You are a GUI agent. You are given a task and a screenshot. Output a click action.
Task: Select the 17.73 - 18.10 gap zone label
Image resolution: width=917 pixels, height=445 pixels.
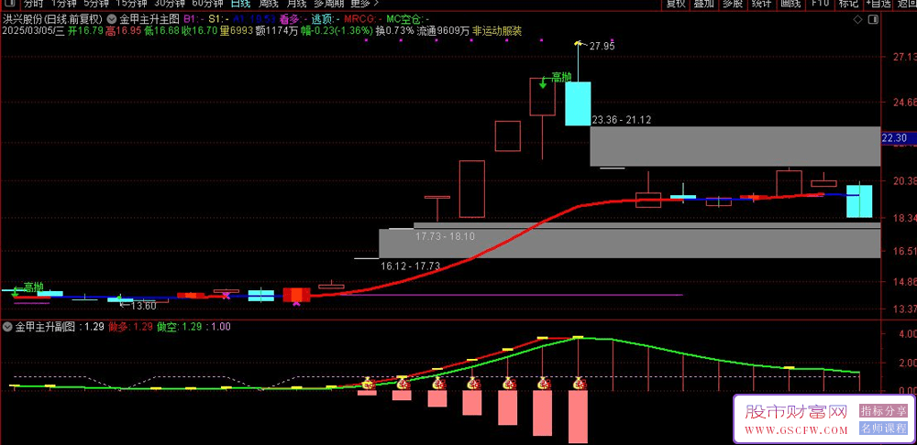click(445, 236)
